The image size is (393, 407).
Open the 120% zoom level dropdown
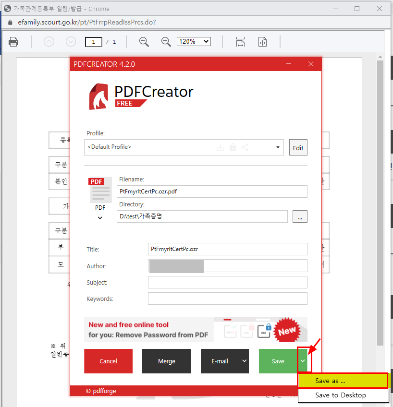tap(194, 42)
